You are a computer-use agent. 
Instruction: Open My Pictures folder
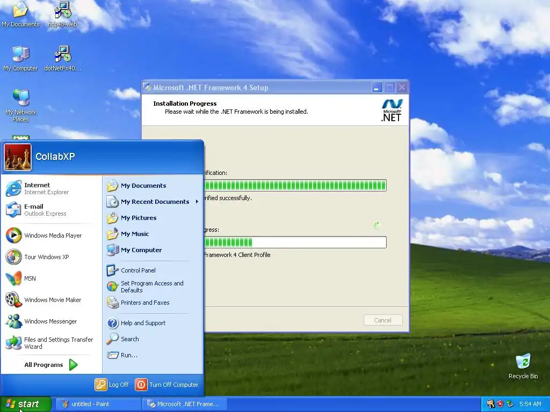(x=153, y=218)
